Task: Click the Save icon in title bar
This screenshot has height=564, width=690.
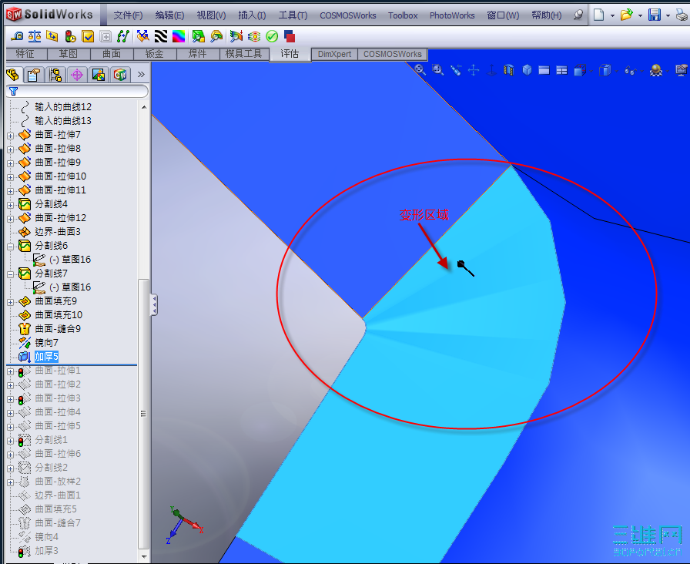Action: (655, 15)
